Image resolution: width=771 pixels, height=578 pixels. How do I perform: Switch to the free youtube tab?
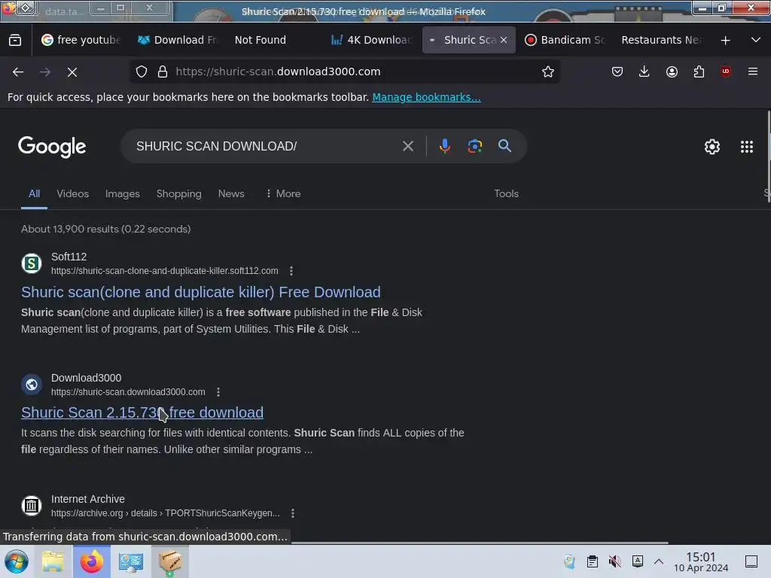(x=81, y=41)
